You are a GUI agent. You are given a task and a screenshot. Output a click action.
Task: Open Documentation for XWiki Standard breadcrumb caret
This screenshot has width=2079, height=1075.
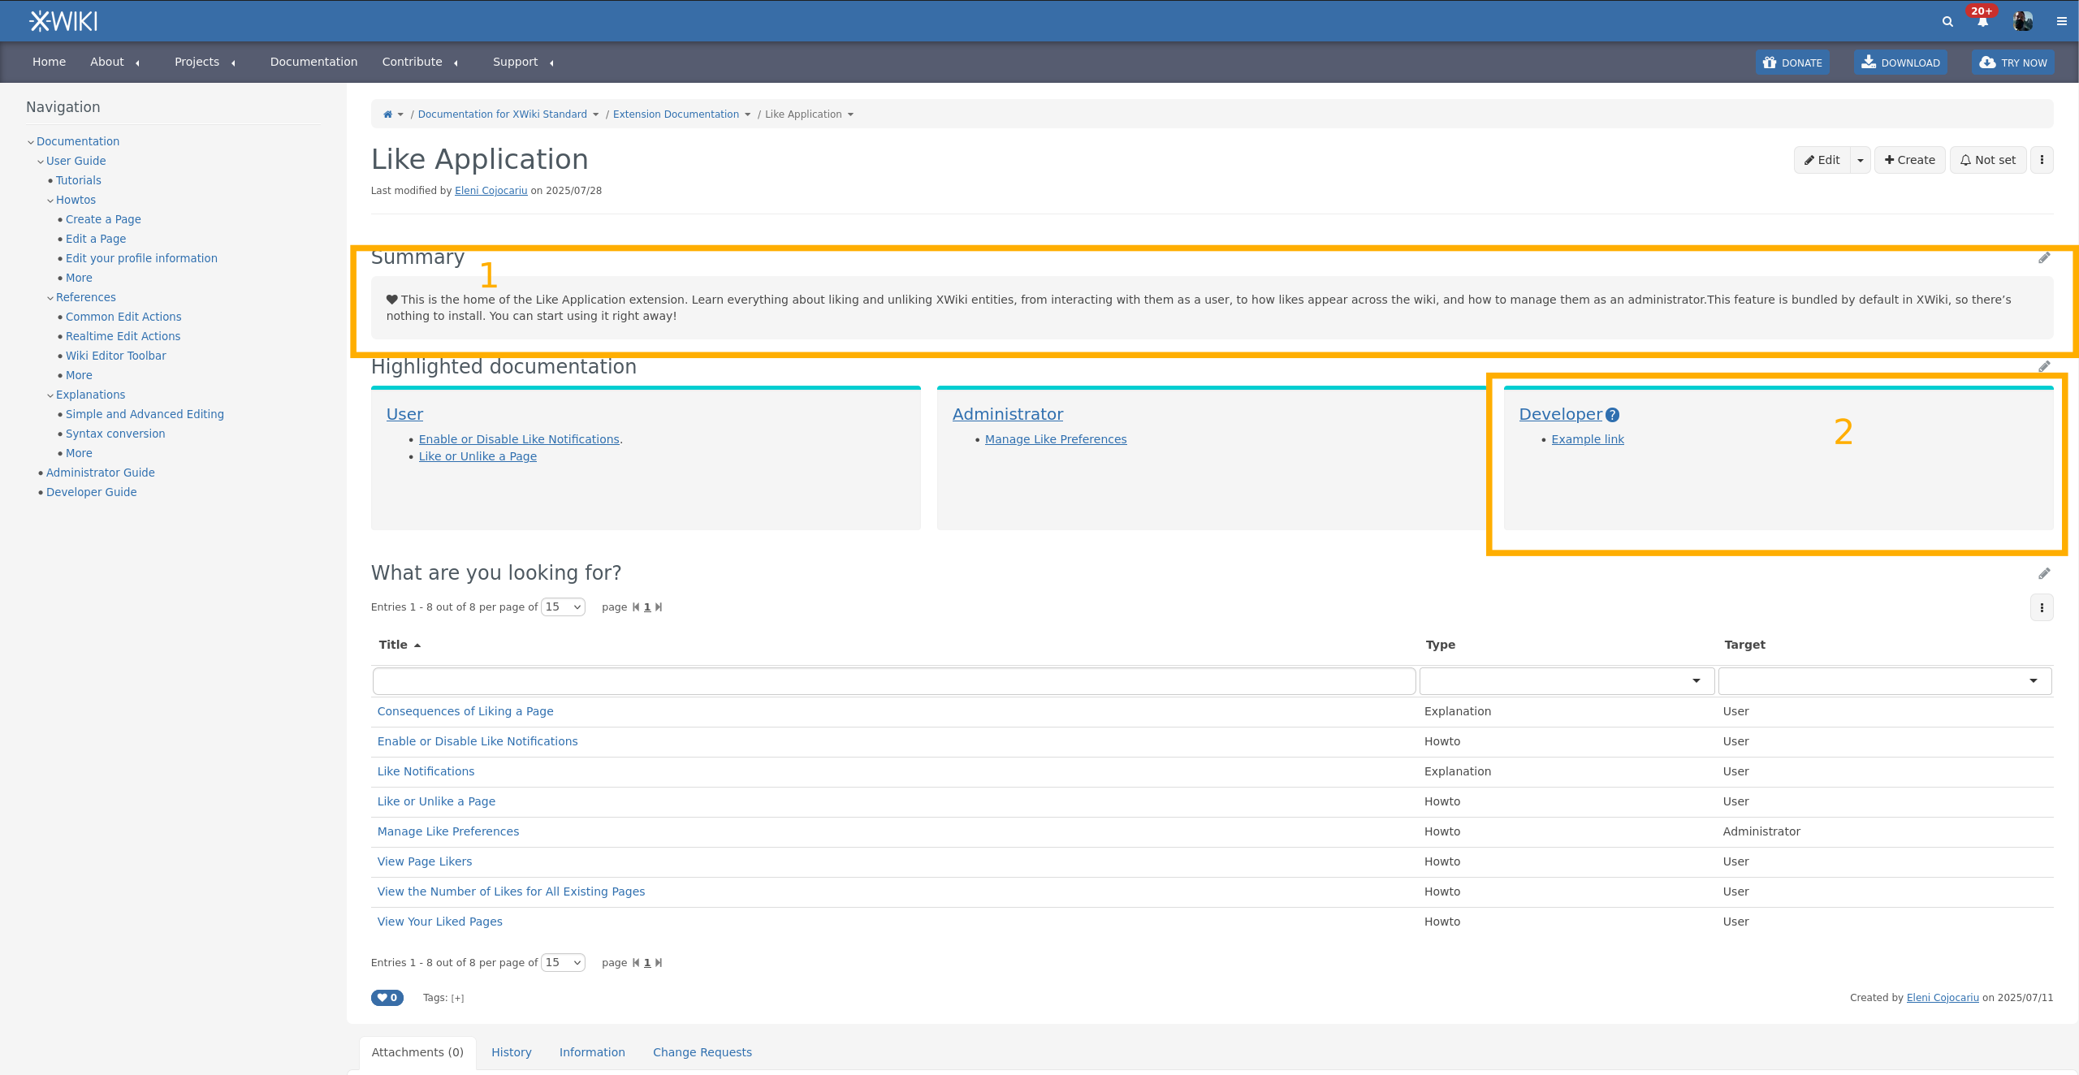595,114
